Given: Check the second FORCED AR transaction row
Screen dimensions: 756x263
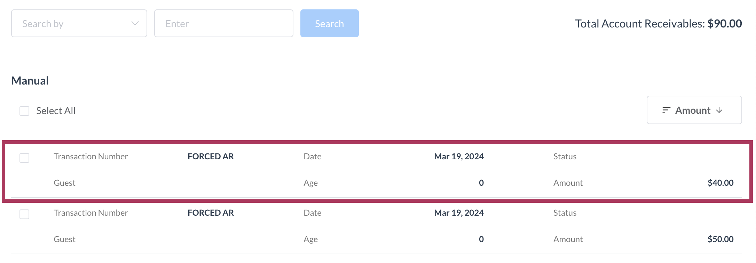Looking at the screenshot, I should tap(24, 214).
